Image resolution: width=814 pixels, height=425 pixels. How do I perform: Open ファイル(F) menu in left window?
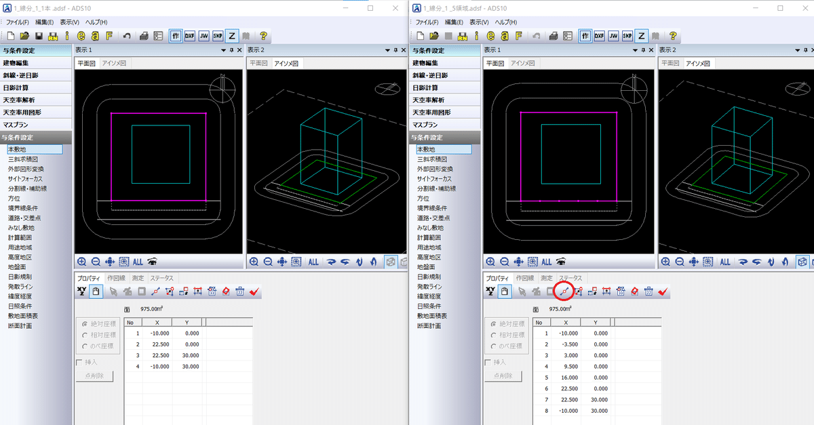tap(19, 22)
